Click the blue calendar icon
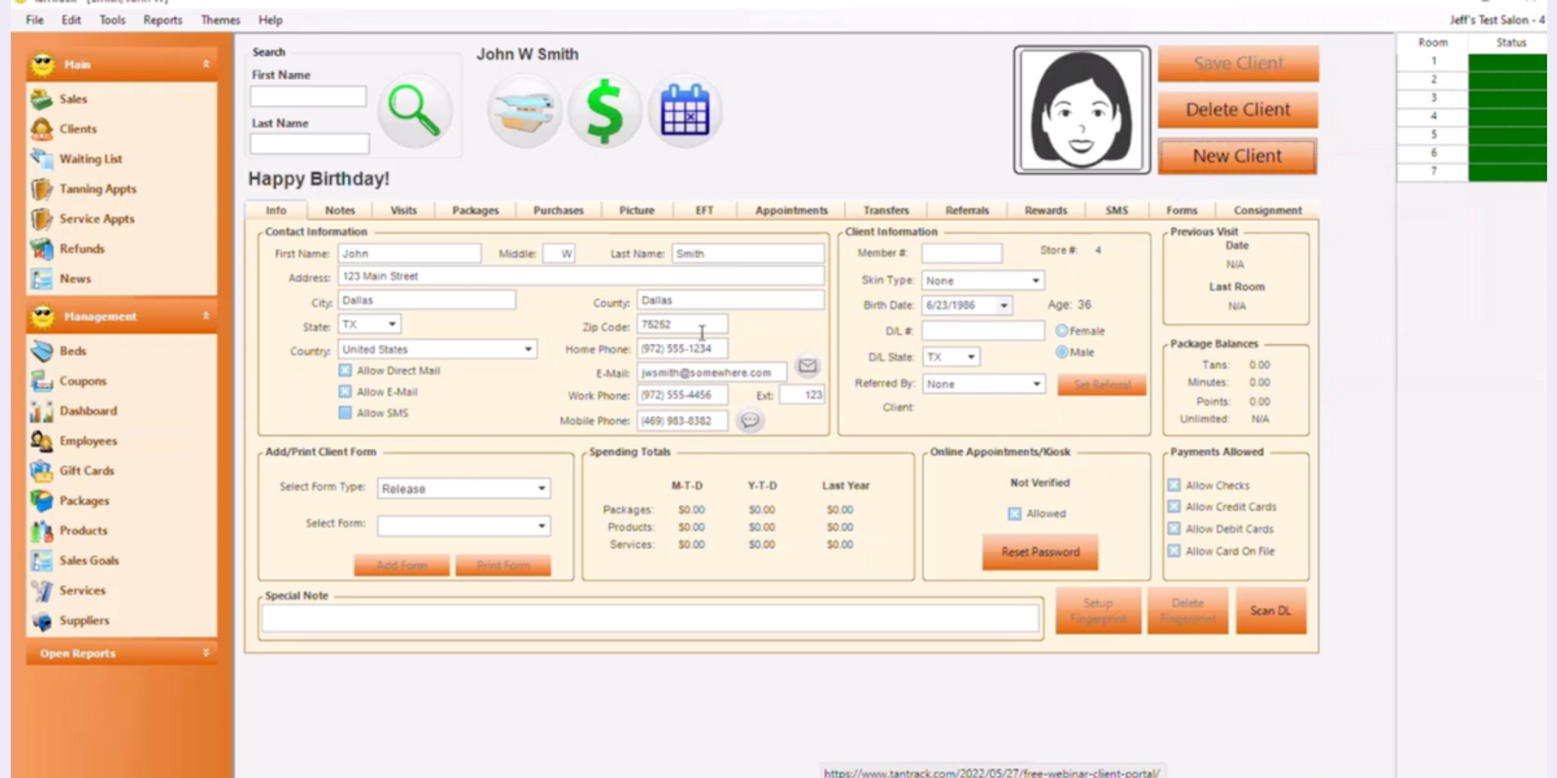Viewport: 1557px width, 778px height. tap(684, 111)
